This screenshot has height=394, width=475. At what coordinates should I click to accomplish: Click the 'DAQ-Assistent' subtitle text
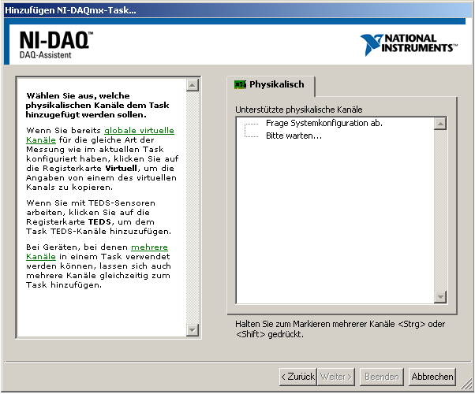tap(46, 55)
